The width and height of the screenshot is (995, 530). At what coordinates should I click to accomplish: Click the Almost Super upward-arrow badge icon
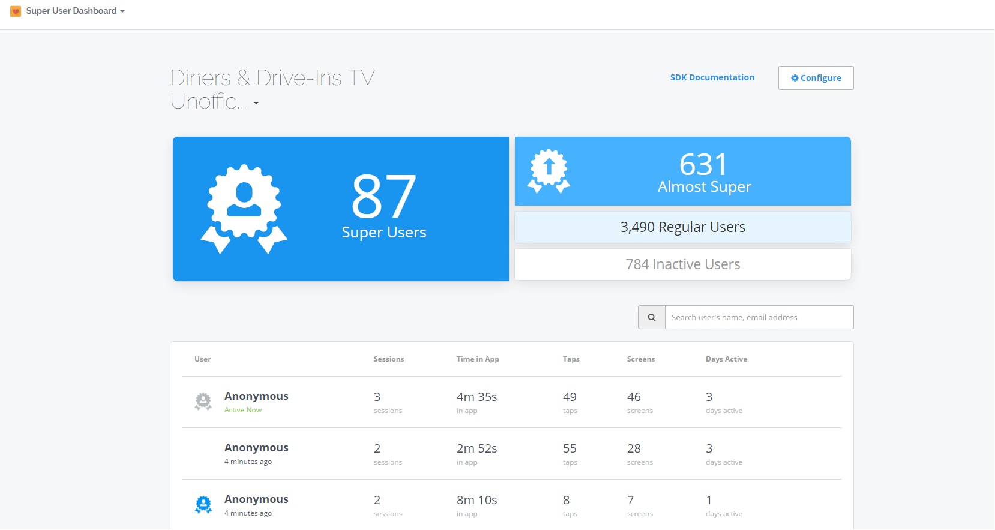[549, 171]
